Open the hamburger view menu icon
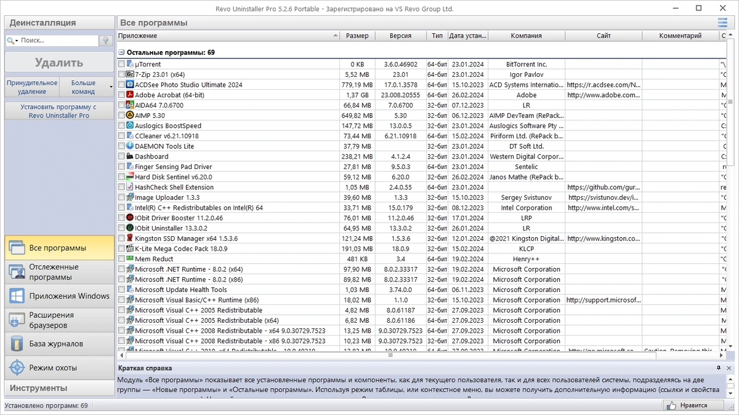Image resolution: width=739 pixels, height=415 pixels. point(722,23)
